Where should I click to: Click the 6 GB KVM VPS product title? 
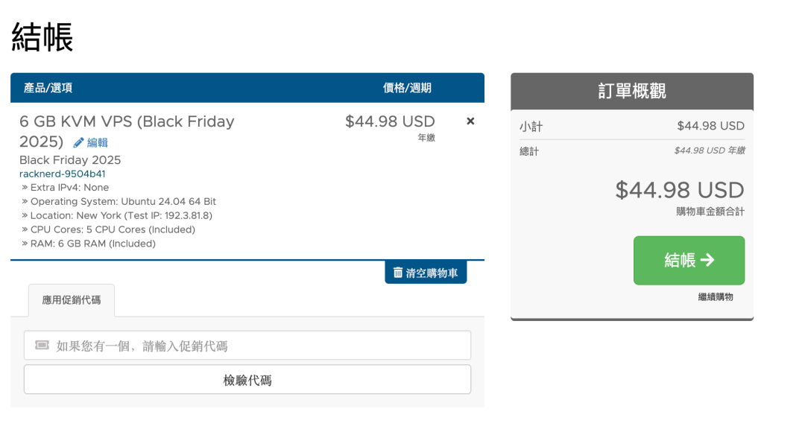point(127,121)
